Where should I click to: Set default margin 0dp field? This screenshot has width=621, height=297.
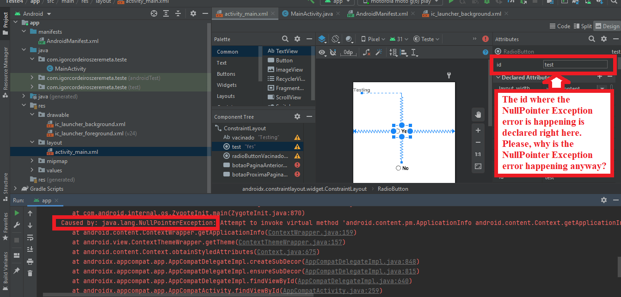pos(349,53)
